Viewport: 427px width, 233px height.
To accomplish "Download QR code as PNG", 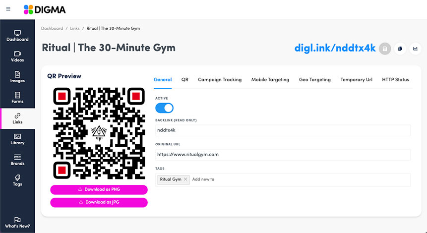I will [99, 189].
